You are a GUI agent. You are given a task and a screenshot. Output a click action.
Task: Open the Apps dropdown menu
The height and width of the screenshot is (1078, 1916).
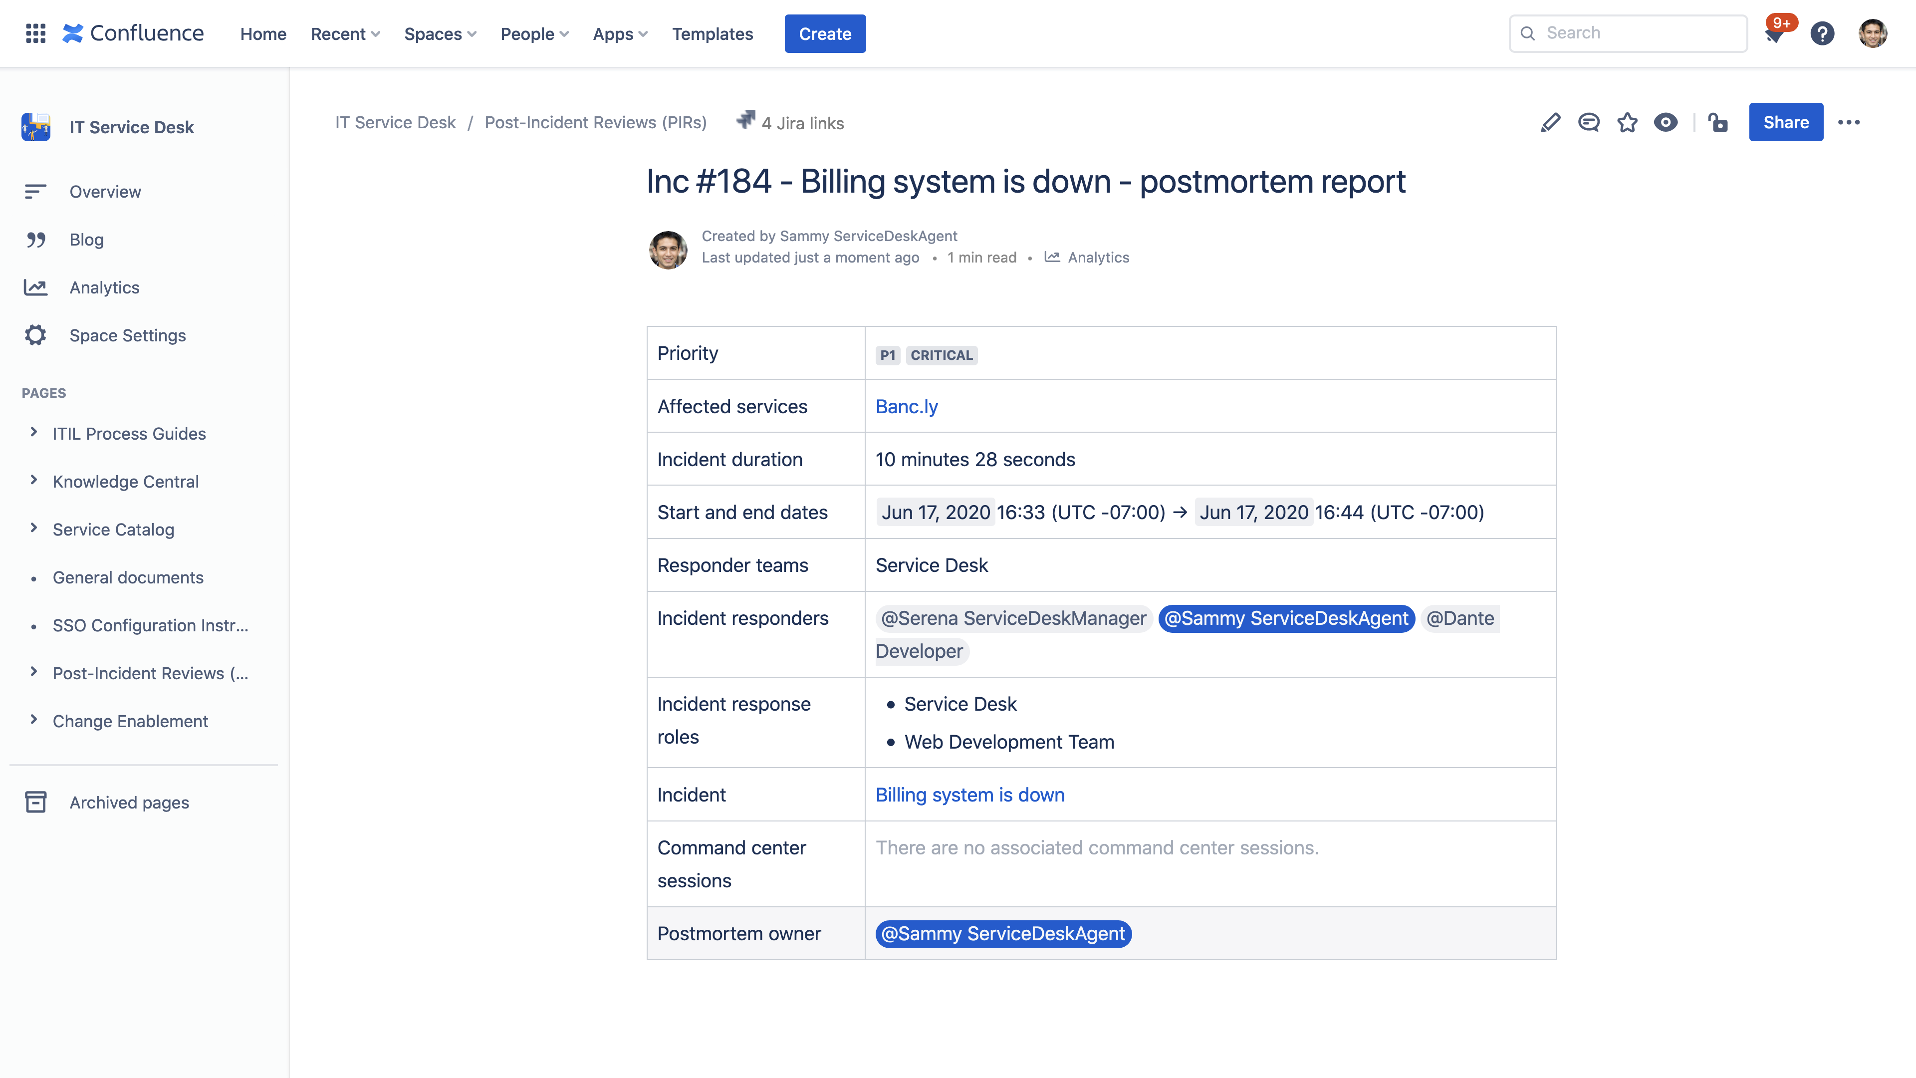tap(620, 34)
